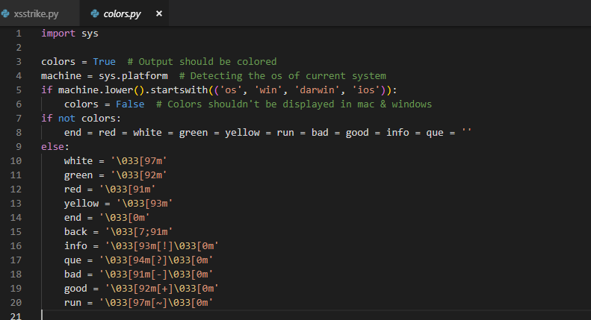Screen dimensions: 591x320
Task: Click line number 9 in gutter
Action: [x=19, y=147]
